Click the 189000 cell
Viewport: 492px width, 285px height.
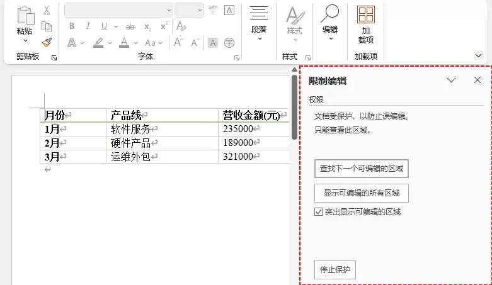click(254, 143)
